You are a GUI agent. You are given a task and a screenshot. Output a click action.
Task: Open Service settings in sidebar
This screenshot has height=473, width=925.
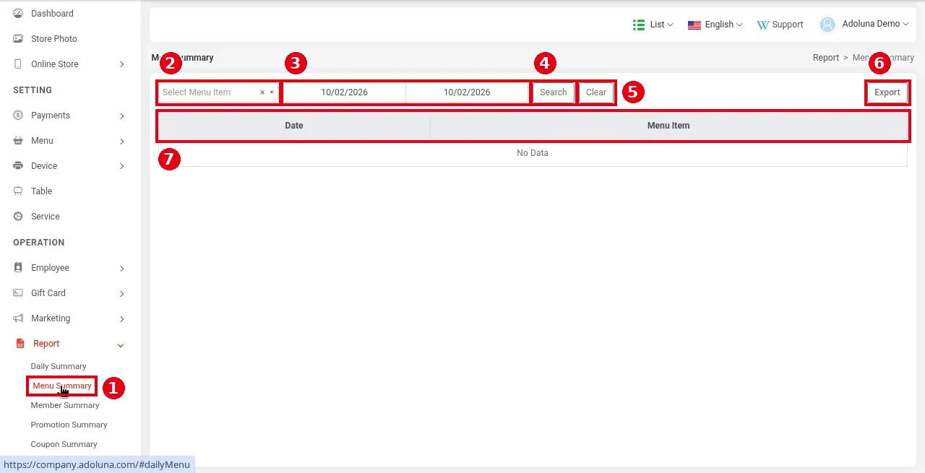(46, 217)
